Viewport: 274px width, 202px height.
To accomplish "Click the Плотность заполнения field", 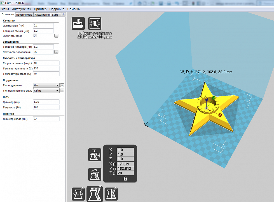I will (x=43, y=52).
